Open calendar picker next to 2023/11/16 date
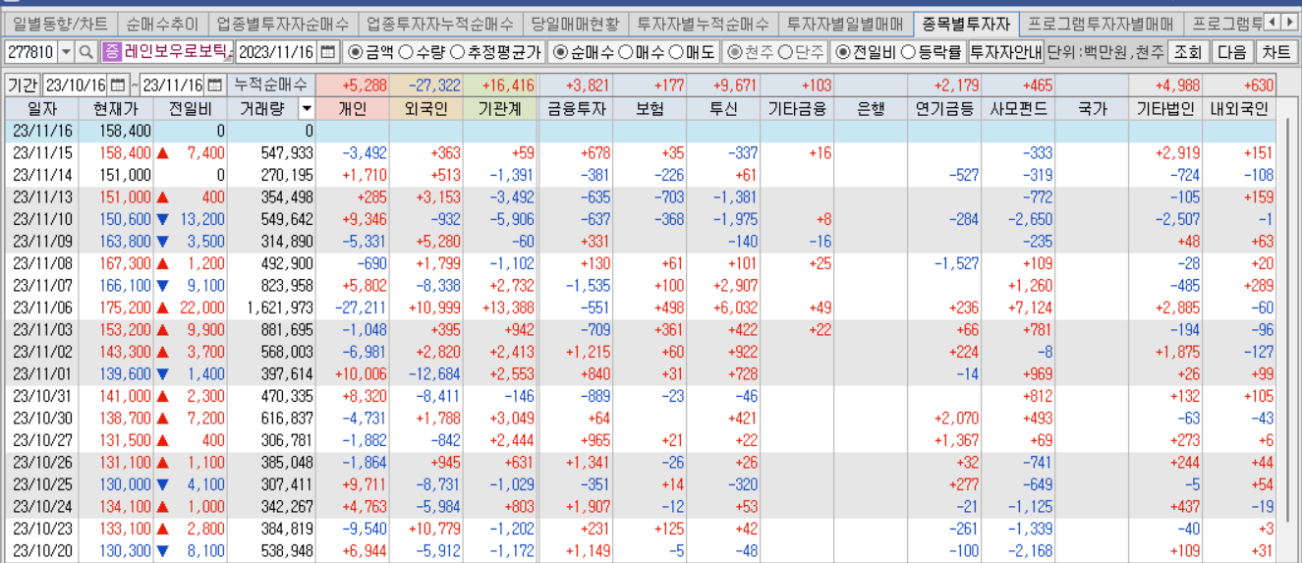 (328, 52)
